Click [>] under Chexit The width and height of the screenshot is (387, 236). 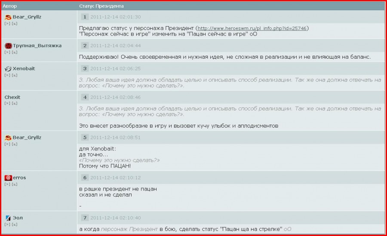click(x=7, y=103)
